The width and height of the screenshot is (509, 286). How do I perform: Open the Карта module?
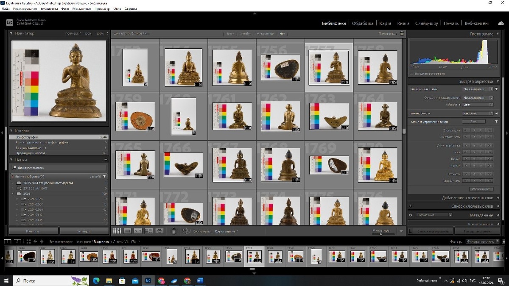(385, 23)
